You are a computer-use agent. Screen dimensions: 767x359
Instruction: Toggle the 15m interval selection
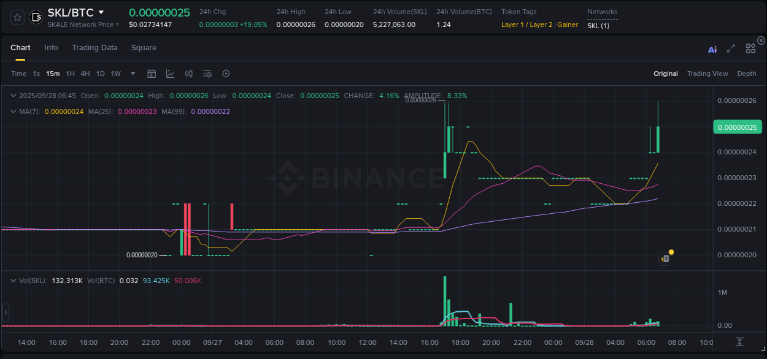[53, 73]
